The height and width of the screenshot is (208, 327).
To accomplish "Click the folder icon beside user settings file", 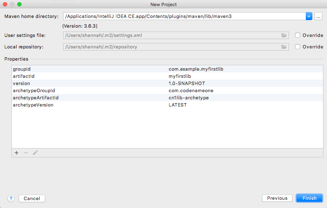I will [x=284, y=35].
